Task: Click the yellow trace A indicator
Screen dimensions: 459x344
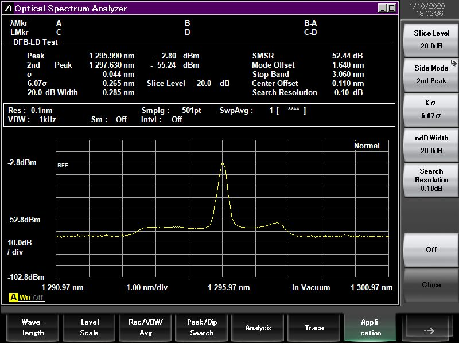Action: [x=13, y=297]
